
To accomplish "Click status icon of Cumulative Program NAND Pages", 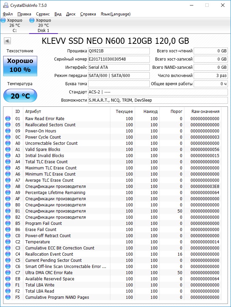I will [8, 297].
